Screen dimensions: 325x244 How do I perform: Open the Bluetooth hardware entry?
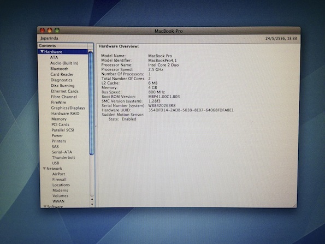(60, 69)
